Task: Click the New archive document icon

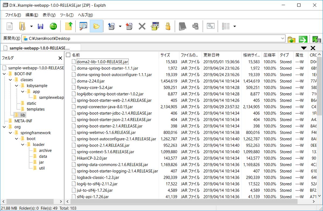Action: [9, 26]
